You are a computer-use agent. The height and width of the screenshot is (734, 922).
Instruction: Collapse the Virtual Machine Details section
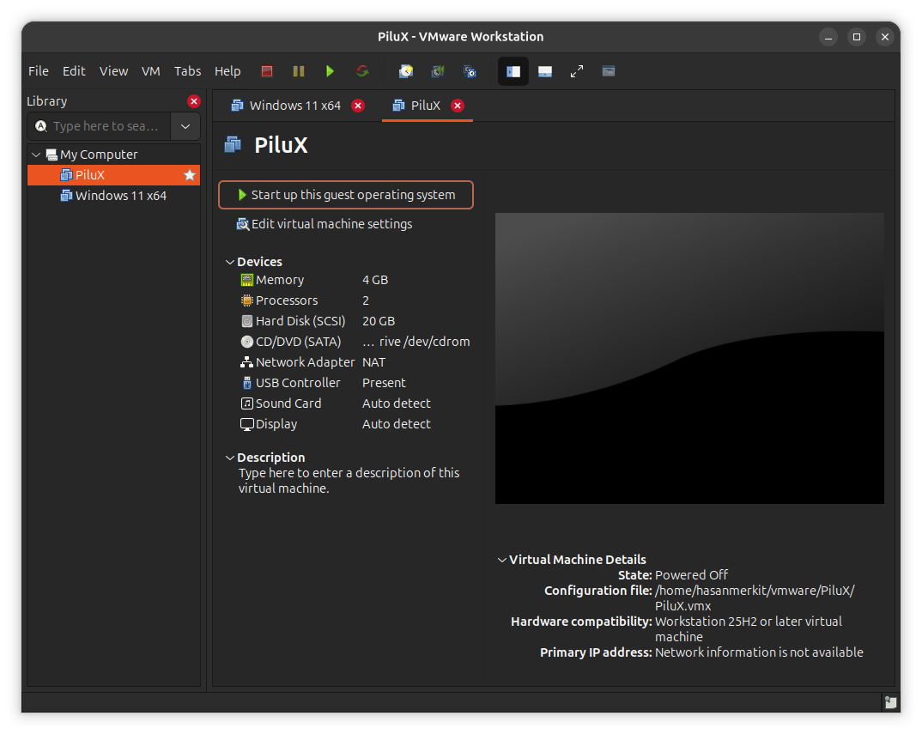click(502, 560)
